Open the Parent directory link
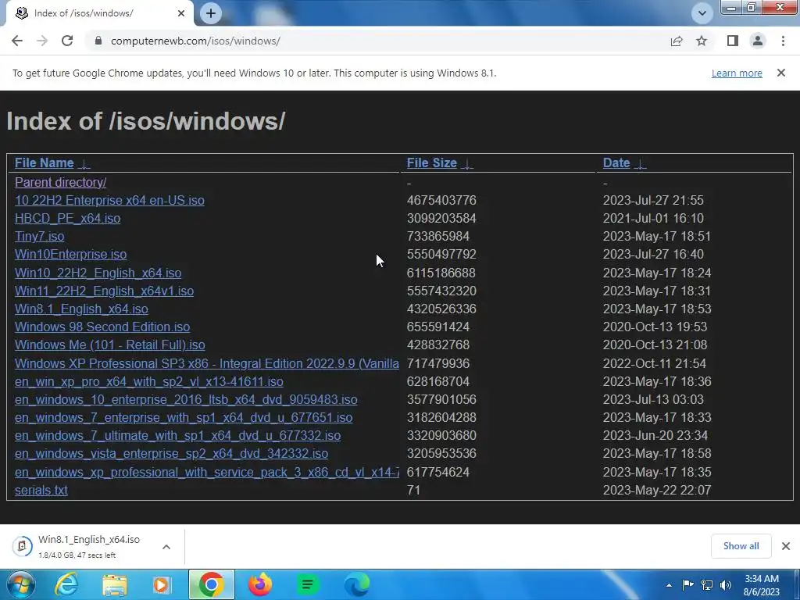 pyautogui.click(x=61, y=182)
